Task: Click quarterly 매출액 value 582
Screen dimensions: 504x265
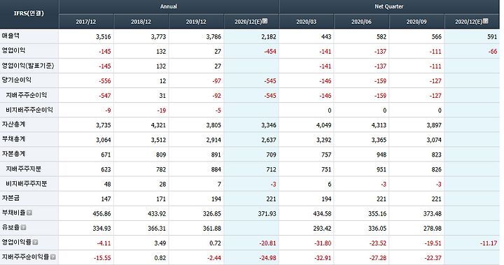Action: (x=381, y=36)
